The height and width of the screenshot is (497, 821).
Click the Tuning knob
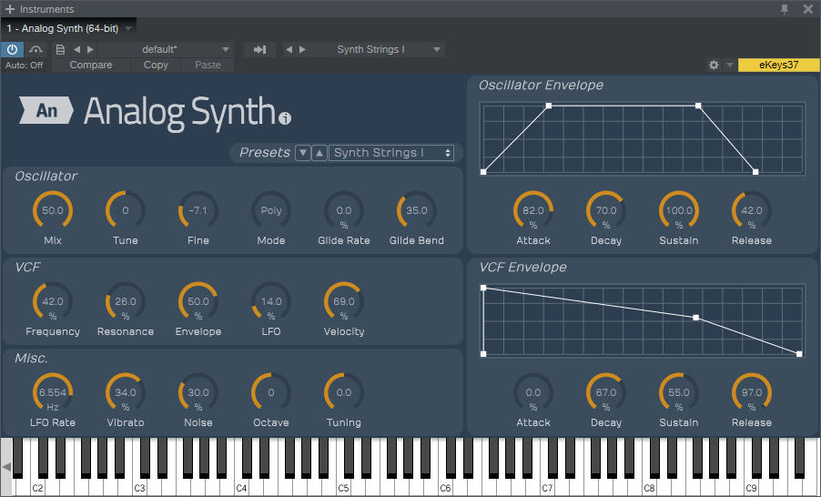(x=343, y=392)
